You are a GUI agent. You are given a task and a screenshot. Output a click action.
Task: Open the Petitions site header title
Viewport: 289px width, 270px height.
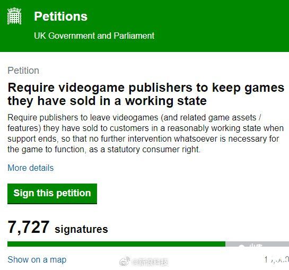click(60, 16)
